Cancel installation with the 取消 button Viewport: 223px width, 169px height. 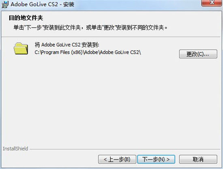click(198, 159)
